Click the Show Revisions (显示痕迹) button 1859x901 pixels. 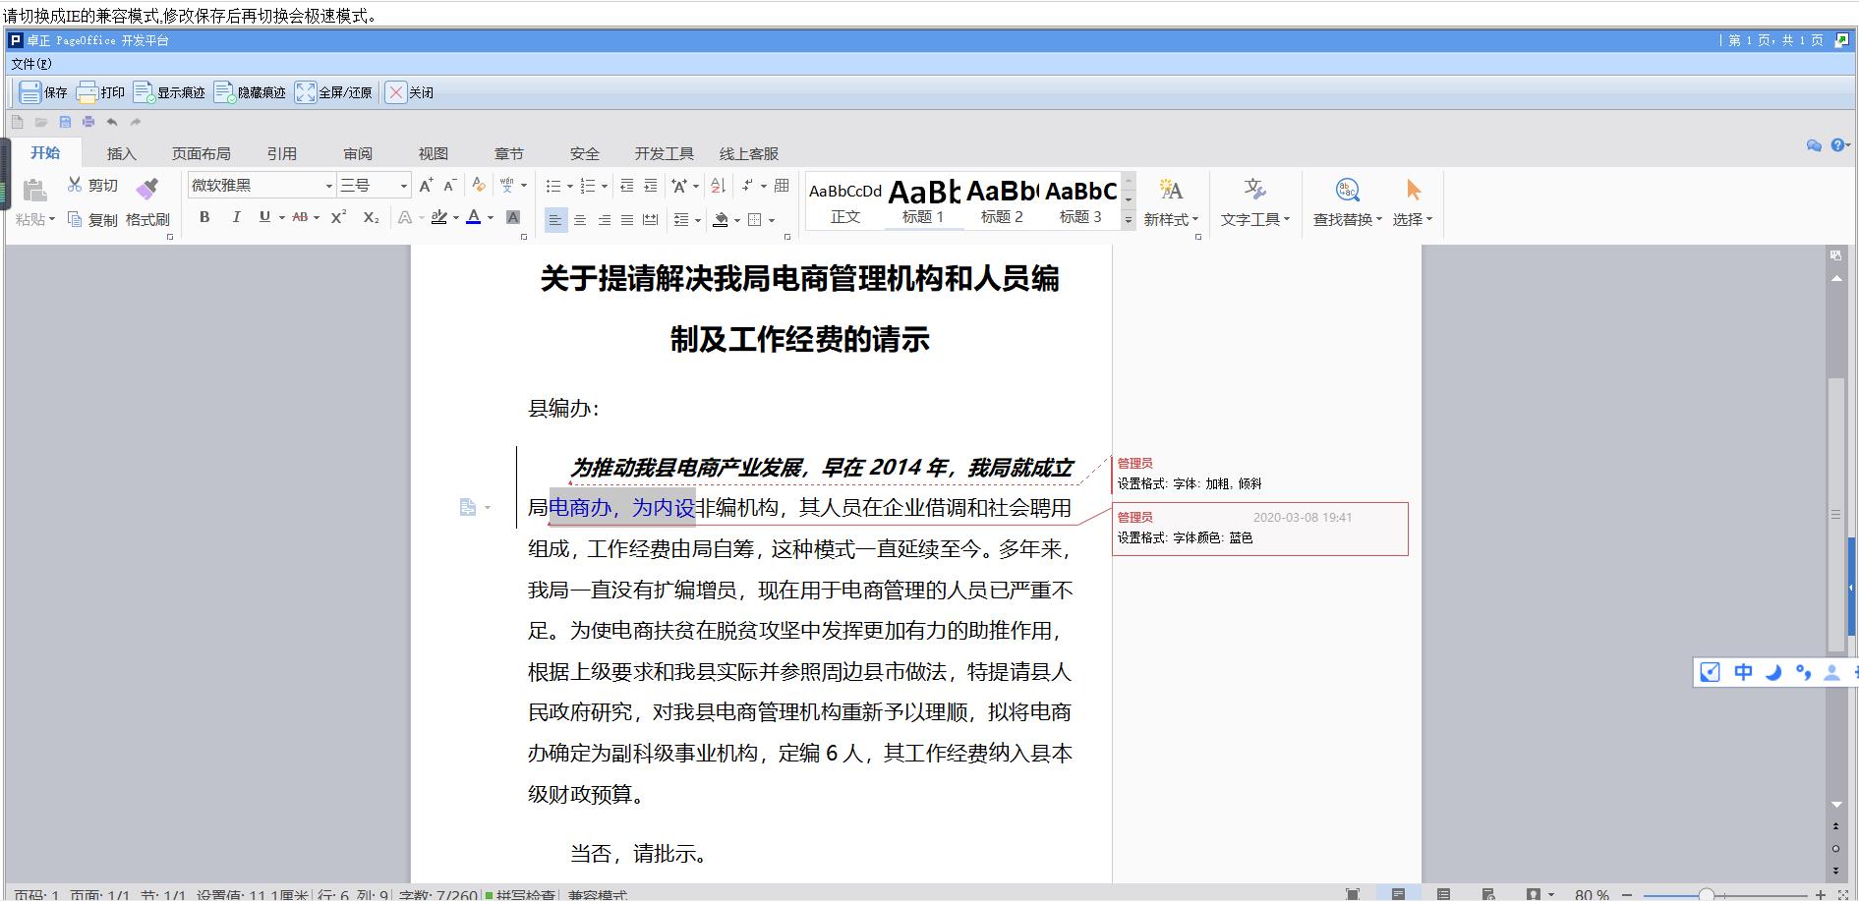click(x=169, y=92)
